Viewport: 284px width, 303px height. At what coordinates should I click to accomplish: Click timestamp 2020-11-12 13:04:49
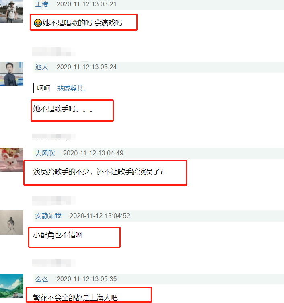pyautogui.click(x=93, y=153)
